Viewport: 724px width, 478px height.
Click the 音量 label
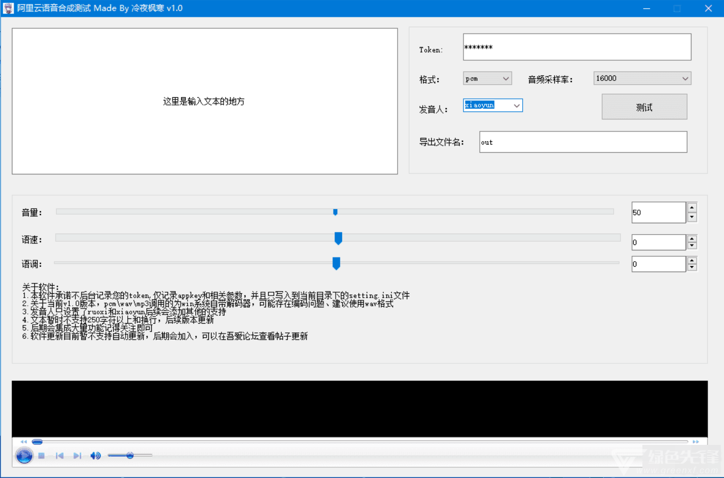[x=32, y=212]
